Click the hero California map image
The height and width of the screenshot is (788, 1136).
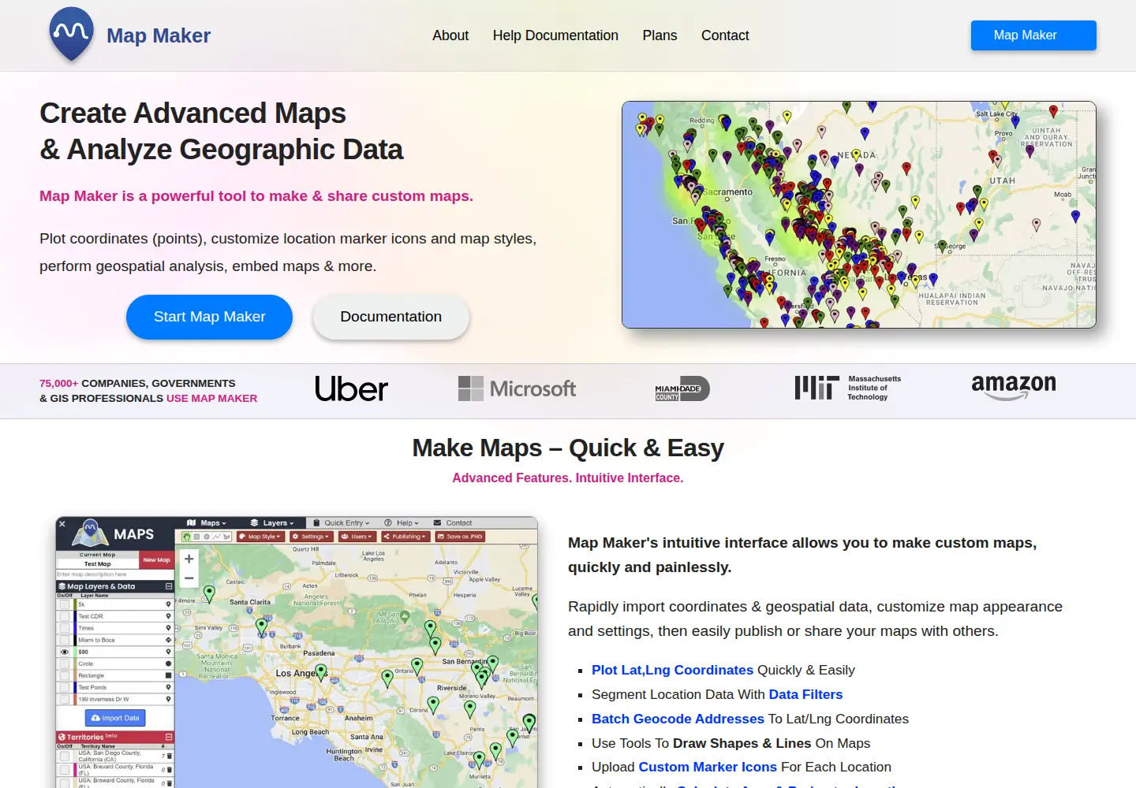coord(858,214)
